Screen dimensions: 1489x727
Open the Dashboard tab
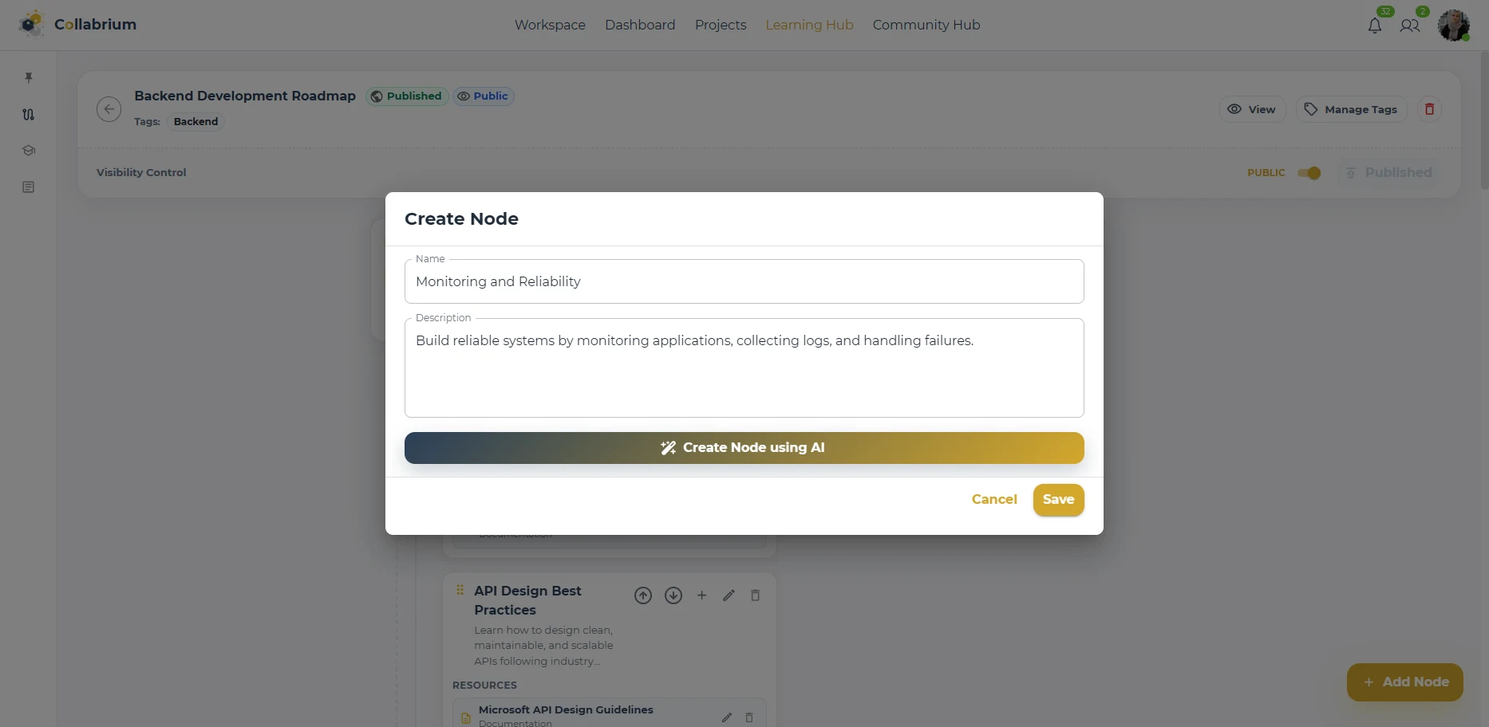pos(640,25)
